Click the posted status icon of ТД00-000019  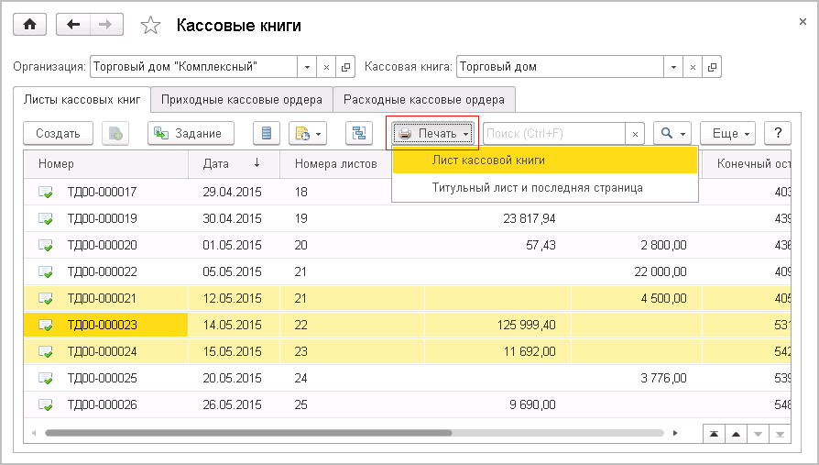pyautogui.click(x=46, y=219)
